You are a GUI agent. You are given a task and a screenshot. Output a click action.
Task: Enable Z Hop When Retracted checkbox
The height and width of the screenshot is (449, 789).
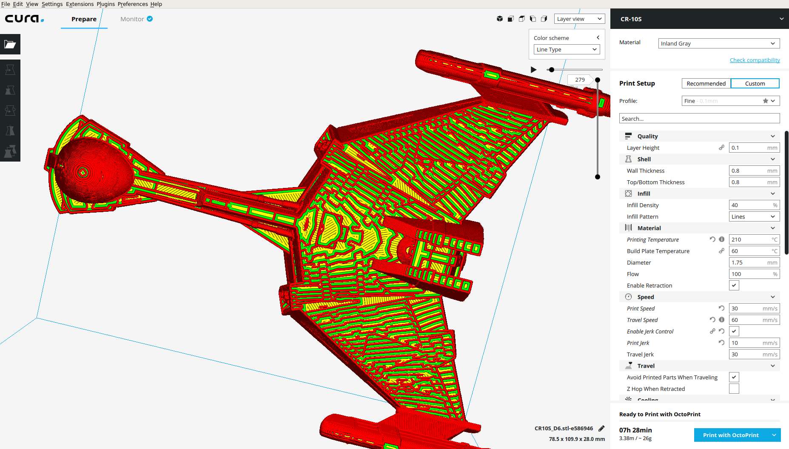pos(734,389)
